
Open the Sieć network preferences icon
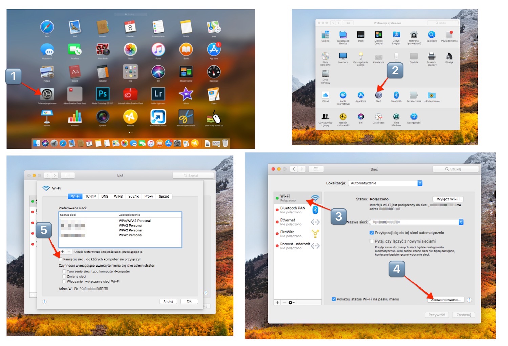coord(378,96)
